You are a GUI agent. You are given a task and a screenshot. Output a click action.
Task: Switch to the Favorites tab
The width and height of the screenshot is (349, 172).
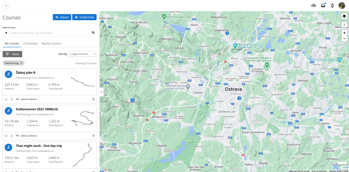coord(30,43)
